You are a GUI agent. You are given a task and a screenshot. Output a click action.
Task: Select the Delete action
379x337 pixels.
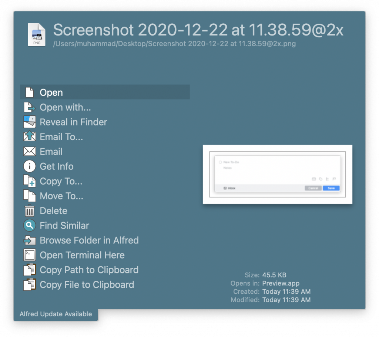tap(105, 210)
